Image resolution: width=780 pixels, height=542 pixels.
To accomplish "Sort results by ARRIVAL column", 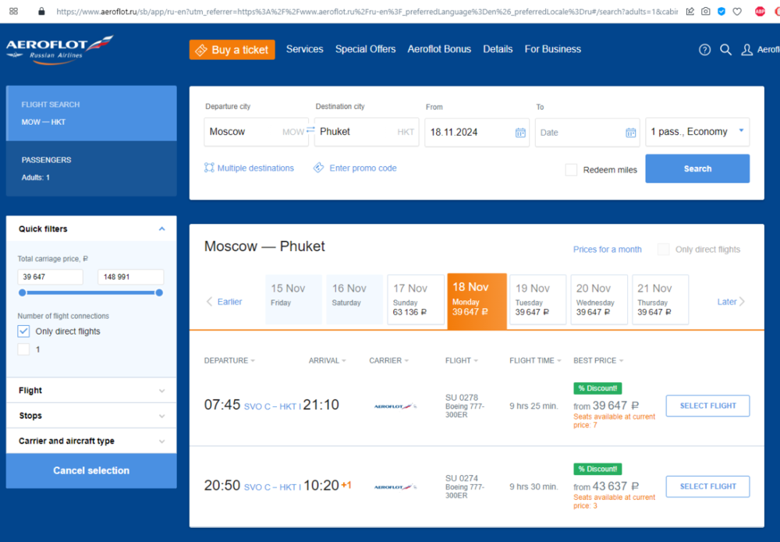I will tap(328, 360).
